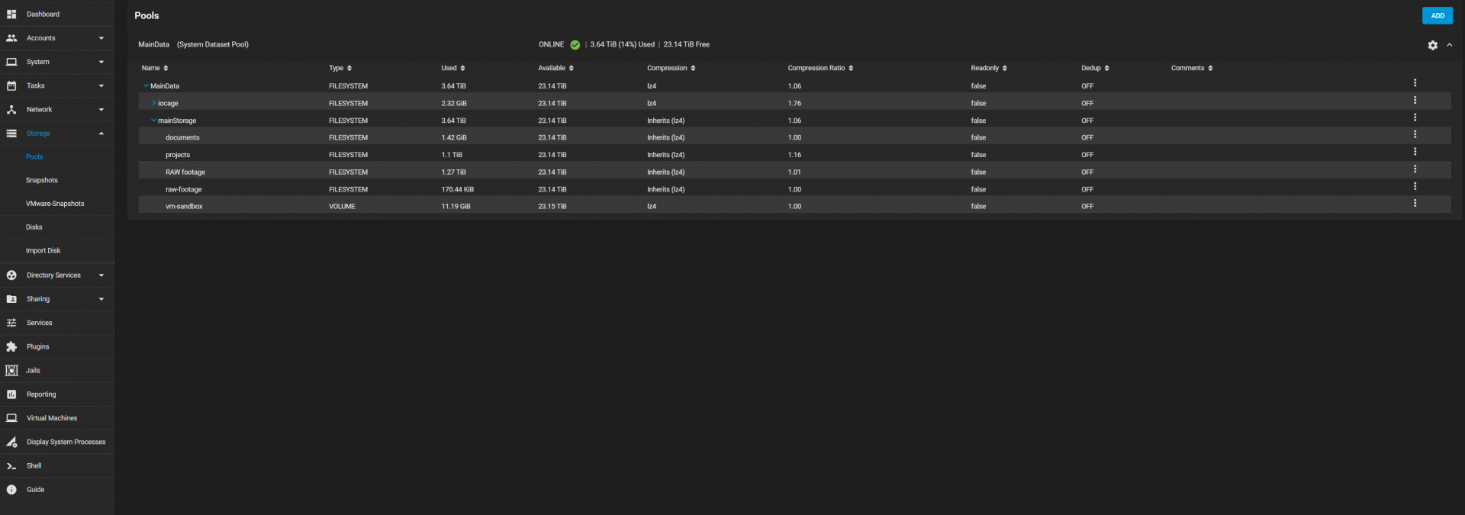
Task: Collapse the mainStorage tree node chevron
Action: pyautogui.click(x=153, y=120)
